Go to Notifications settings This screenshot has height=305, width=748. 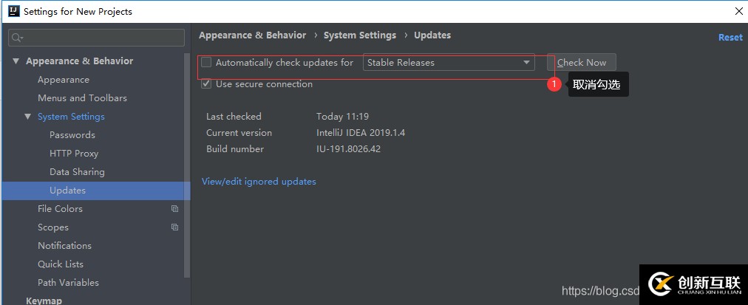coord(64,246)
